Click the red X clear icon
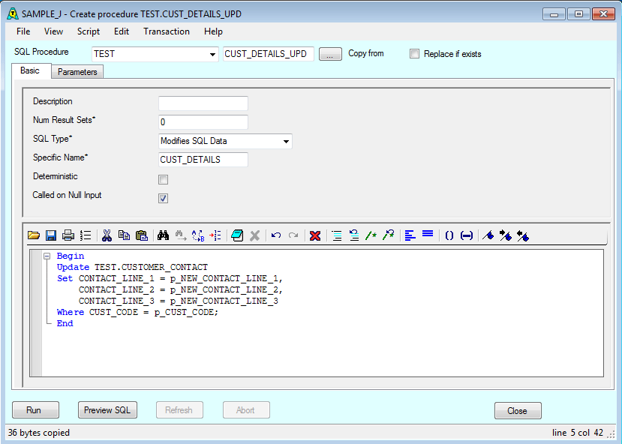622x444 pixels. click(315, 235)
